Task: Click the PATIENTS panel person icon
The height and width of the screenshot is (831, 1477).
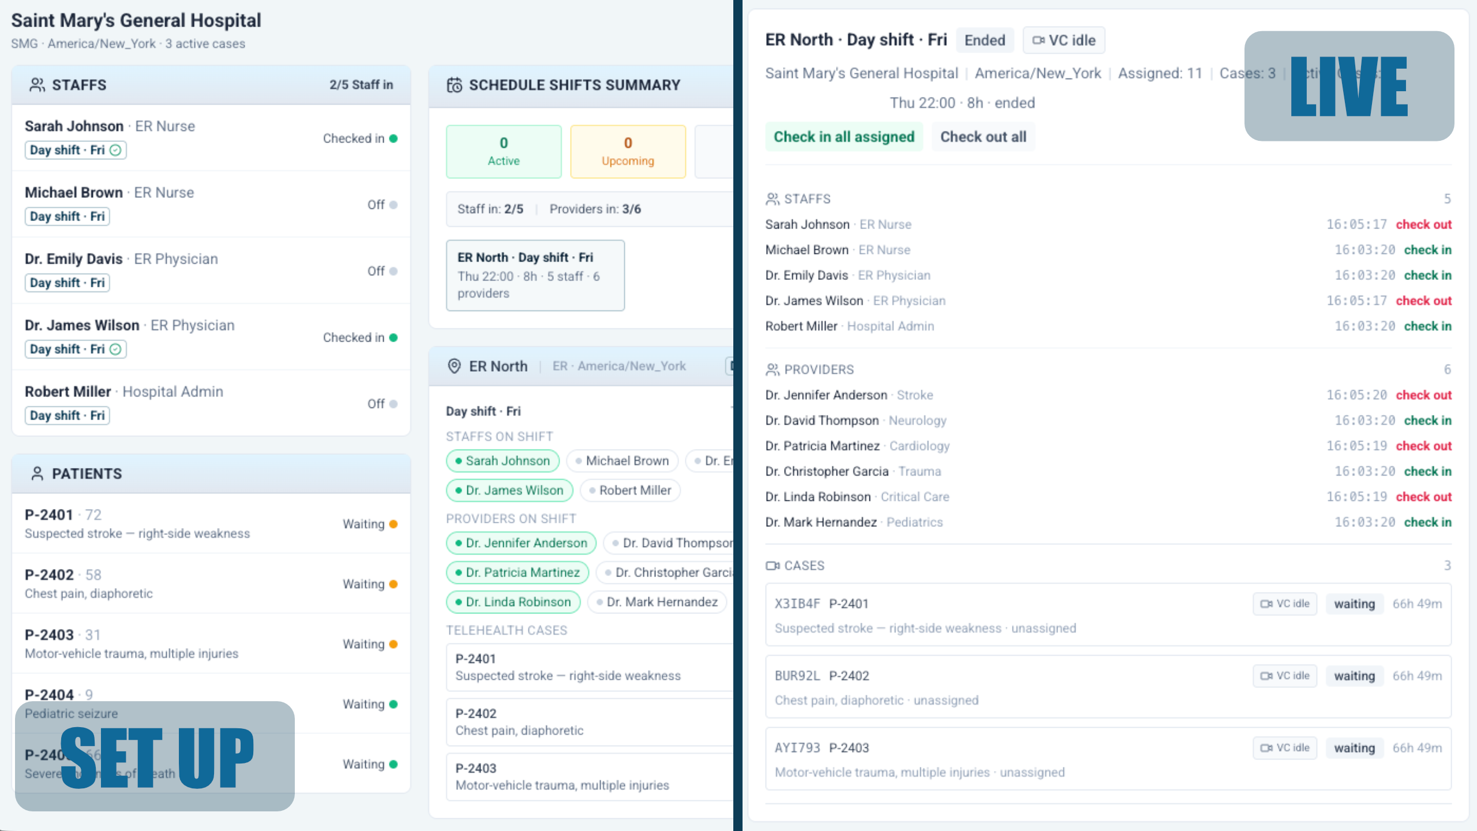Action: coord(37,473)
